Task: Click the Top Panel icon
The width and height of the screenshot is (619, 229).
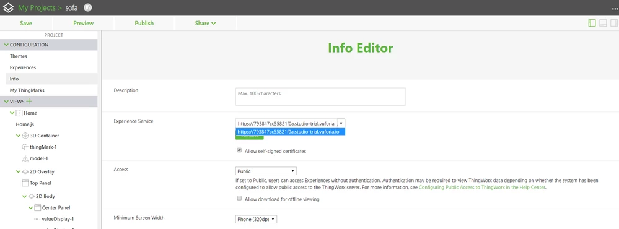Action: tap(25, 183)
